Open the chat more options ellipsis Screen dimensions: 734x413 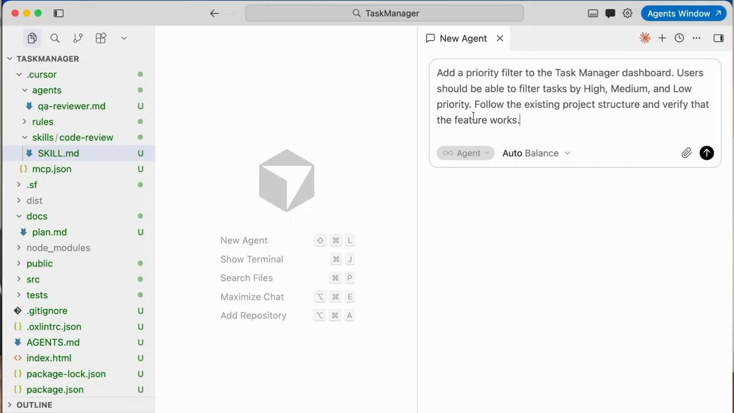coord(696,38)
